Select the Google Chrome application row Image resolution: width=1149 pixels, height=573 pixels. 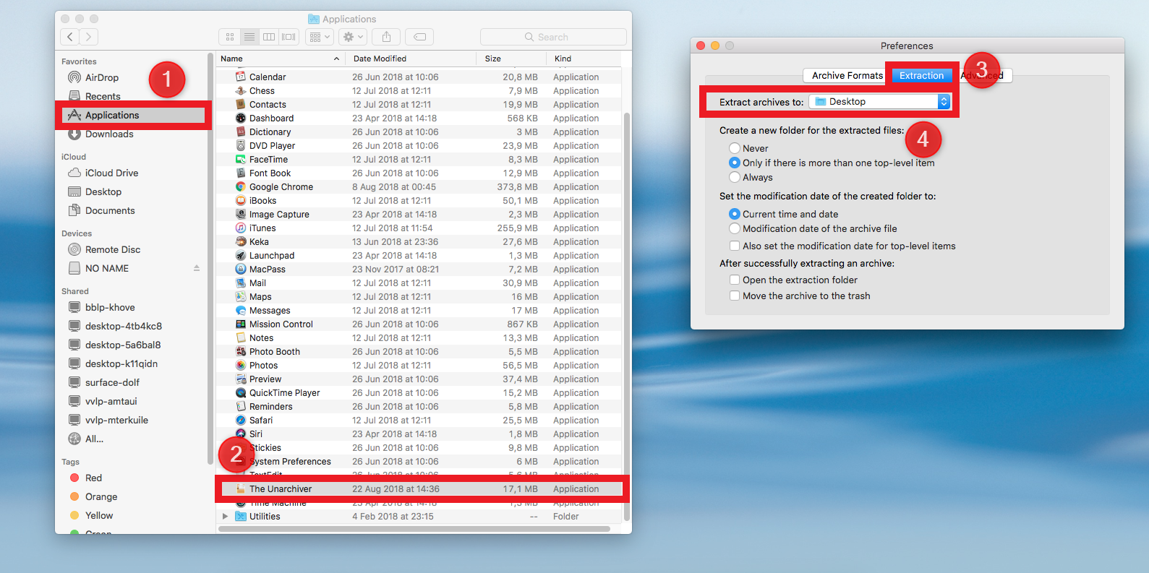418,186
